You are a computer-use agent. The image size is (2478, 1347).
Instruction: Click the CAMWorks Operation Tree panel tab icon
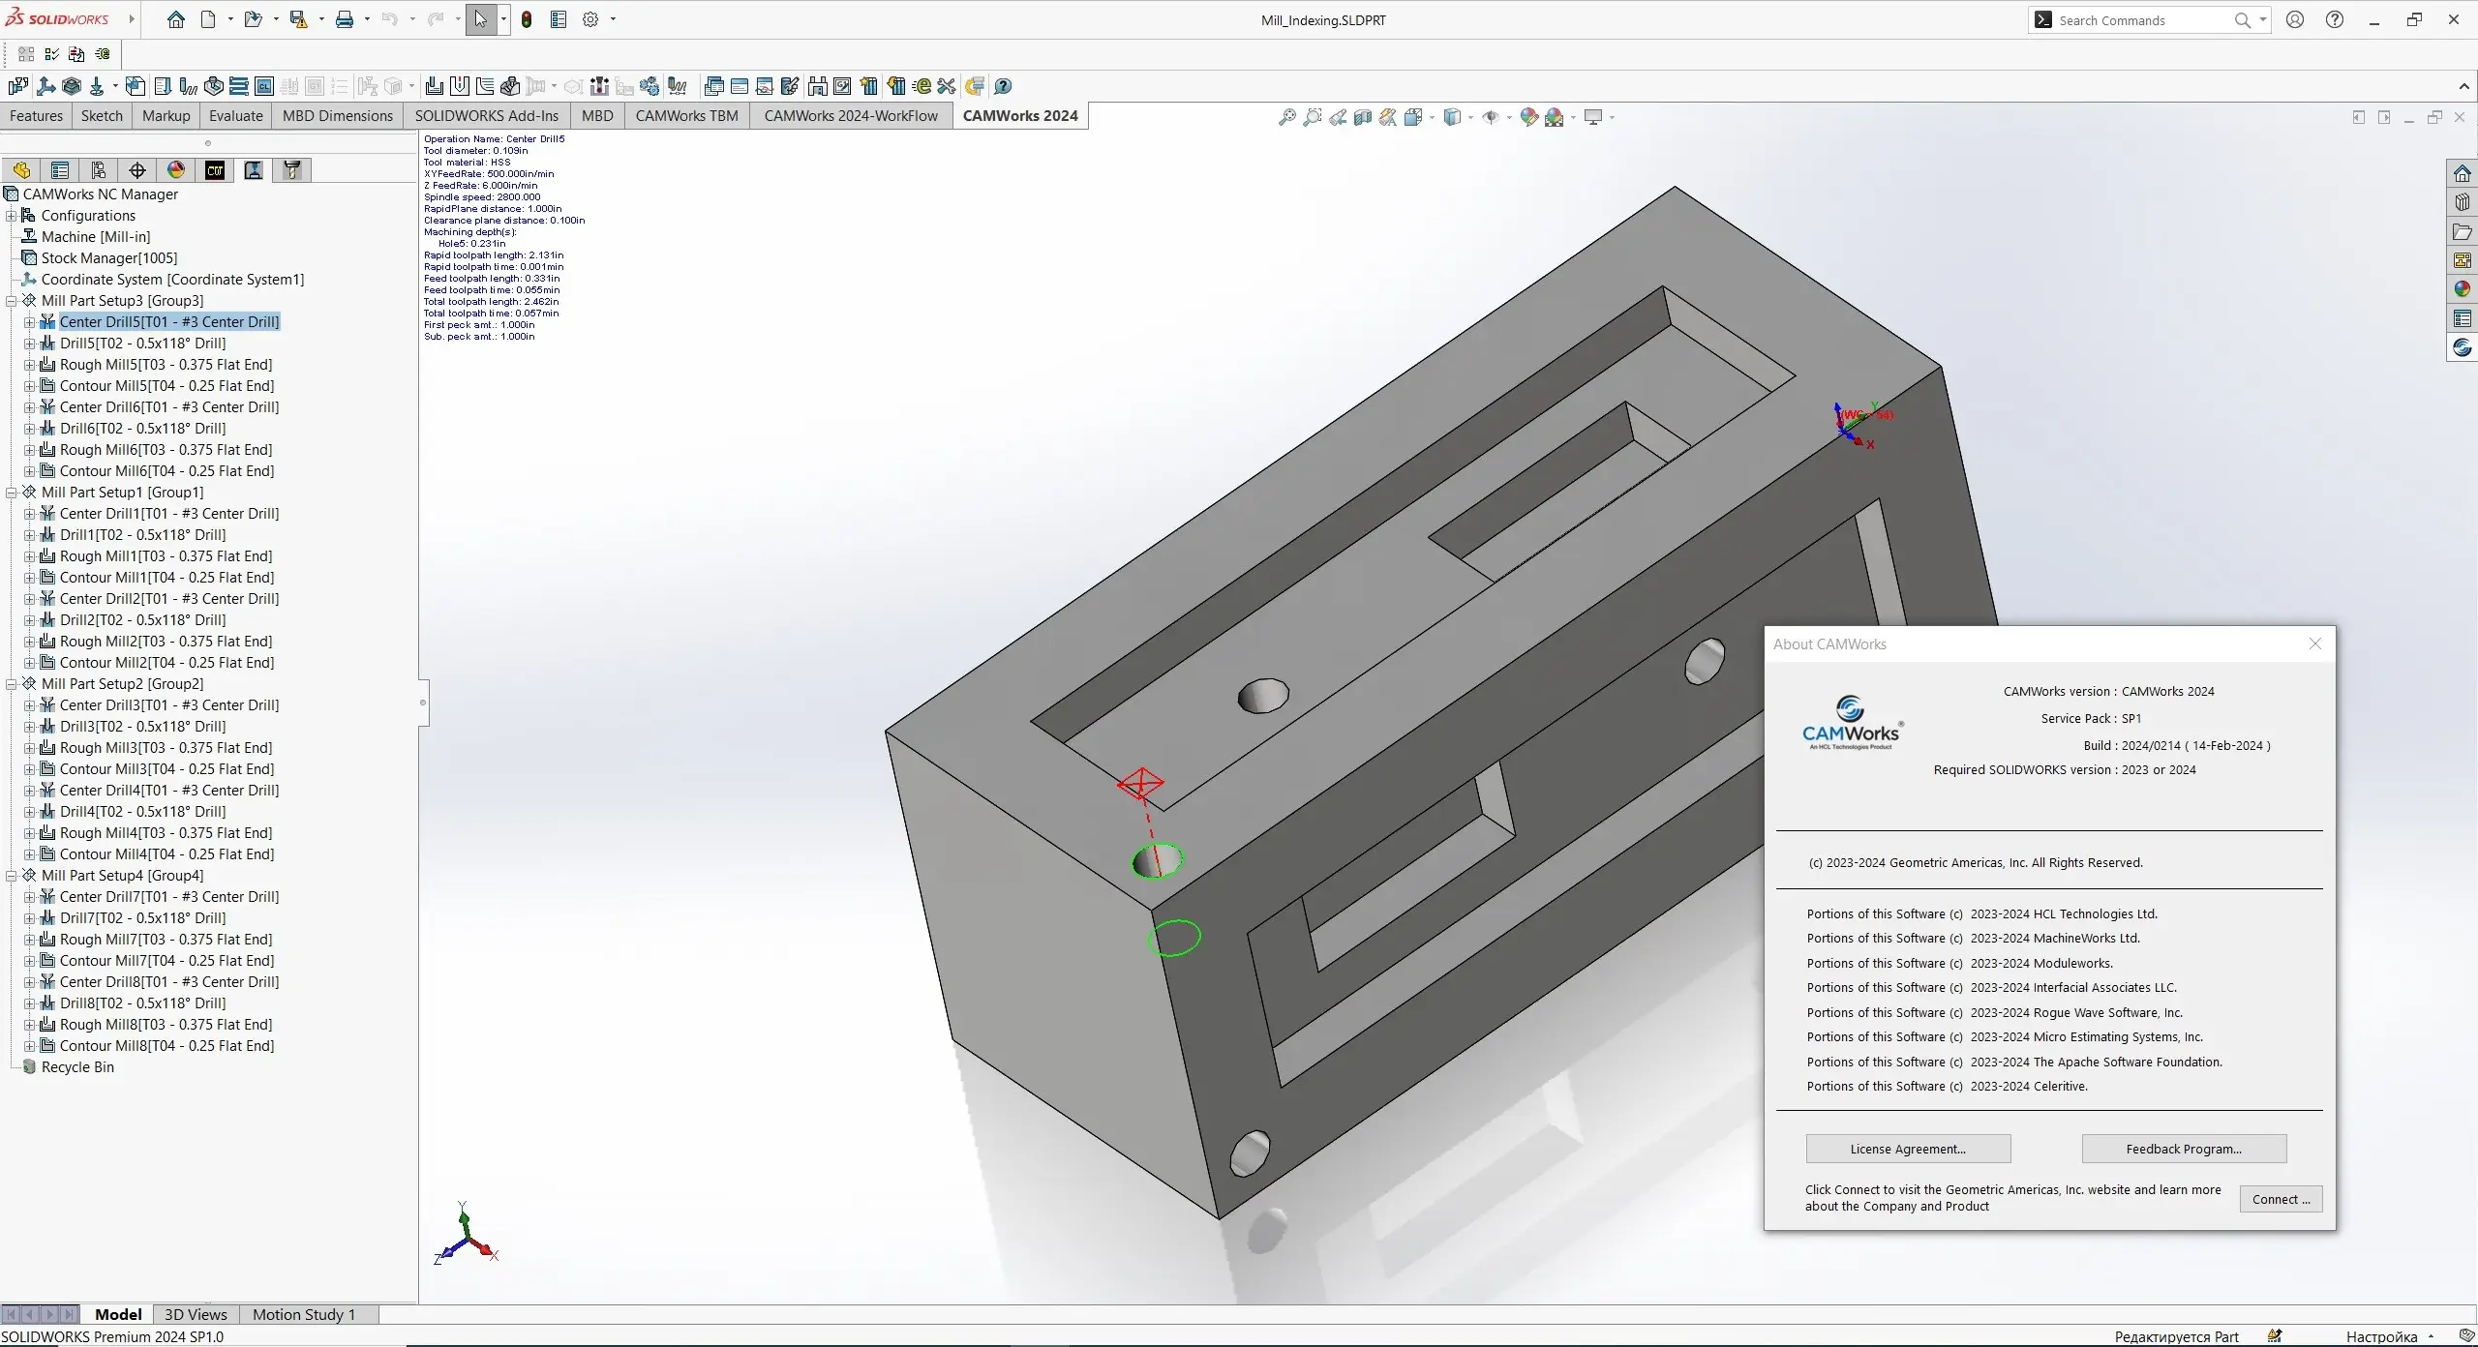[x=254, y=170]
